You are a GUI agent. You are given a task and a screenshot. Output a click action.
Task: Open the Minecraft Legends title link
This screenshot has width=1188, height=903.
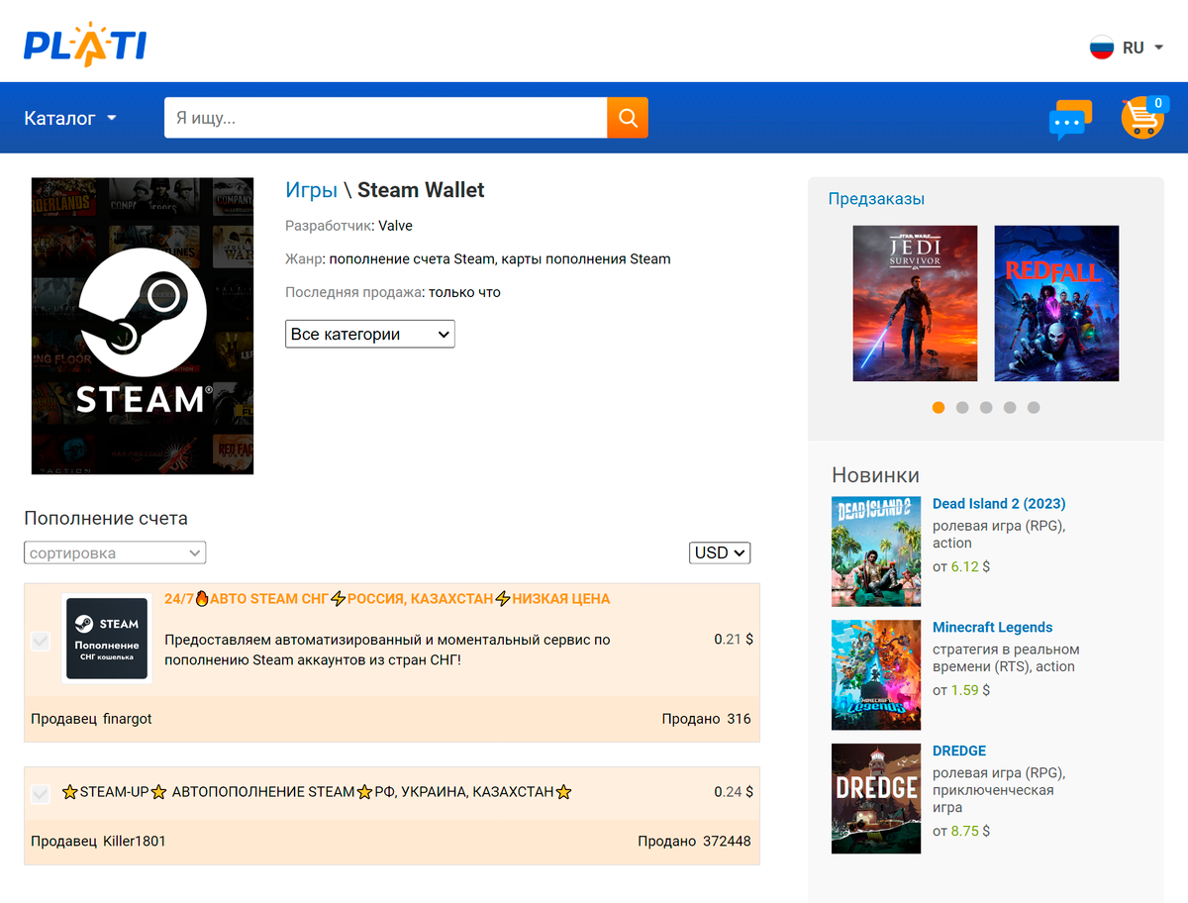(x=992, y=628)
